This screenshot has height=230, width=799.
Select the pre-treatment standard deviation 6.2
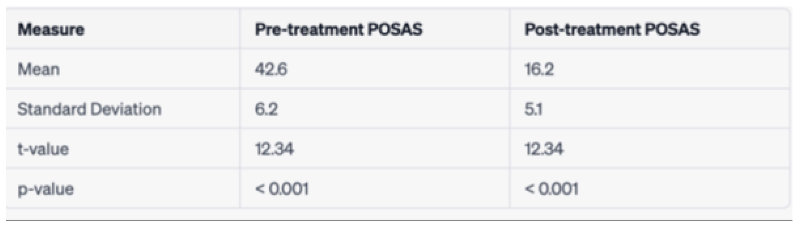coord(266,109)
